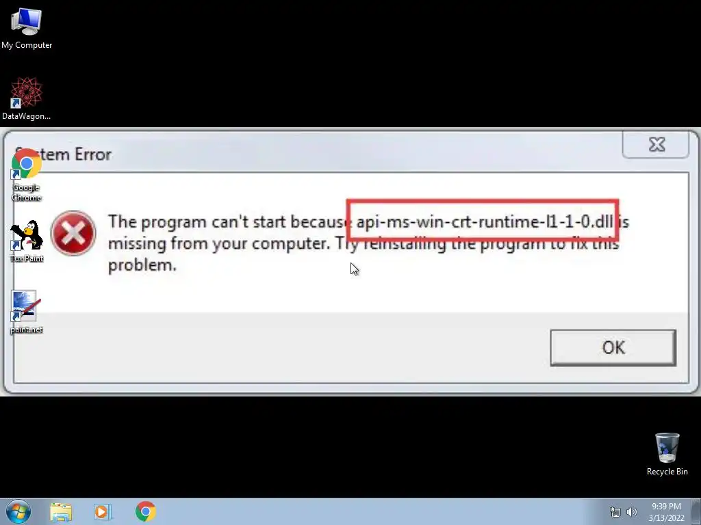
Task: Open the Recycle Bin
Action: click(667, 454)
